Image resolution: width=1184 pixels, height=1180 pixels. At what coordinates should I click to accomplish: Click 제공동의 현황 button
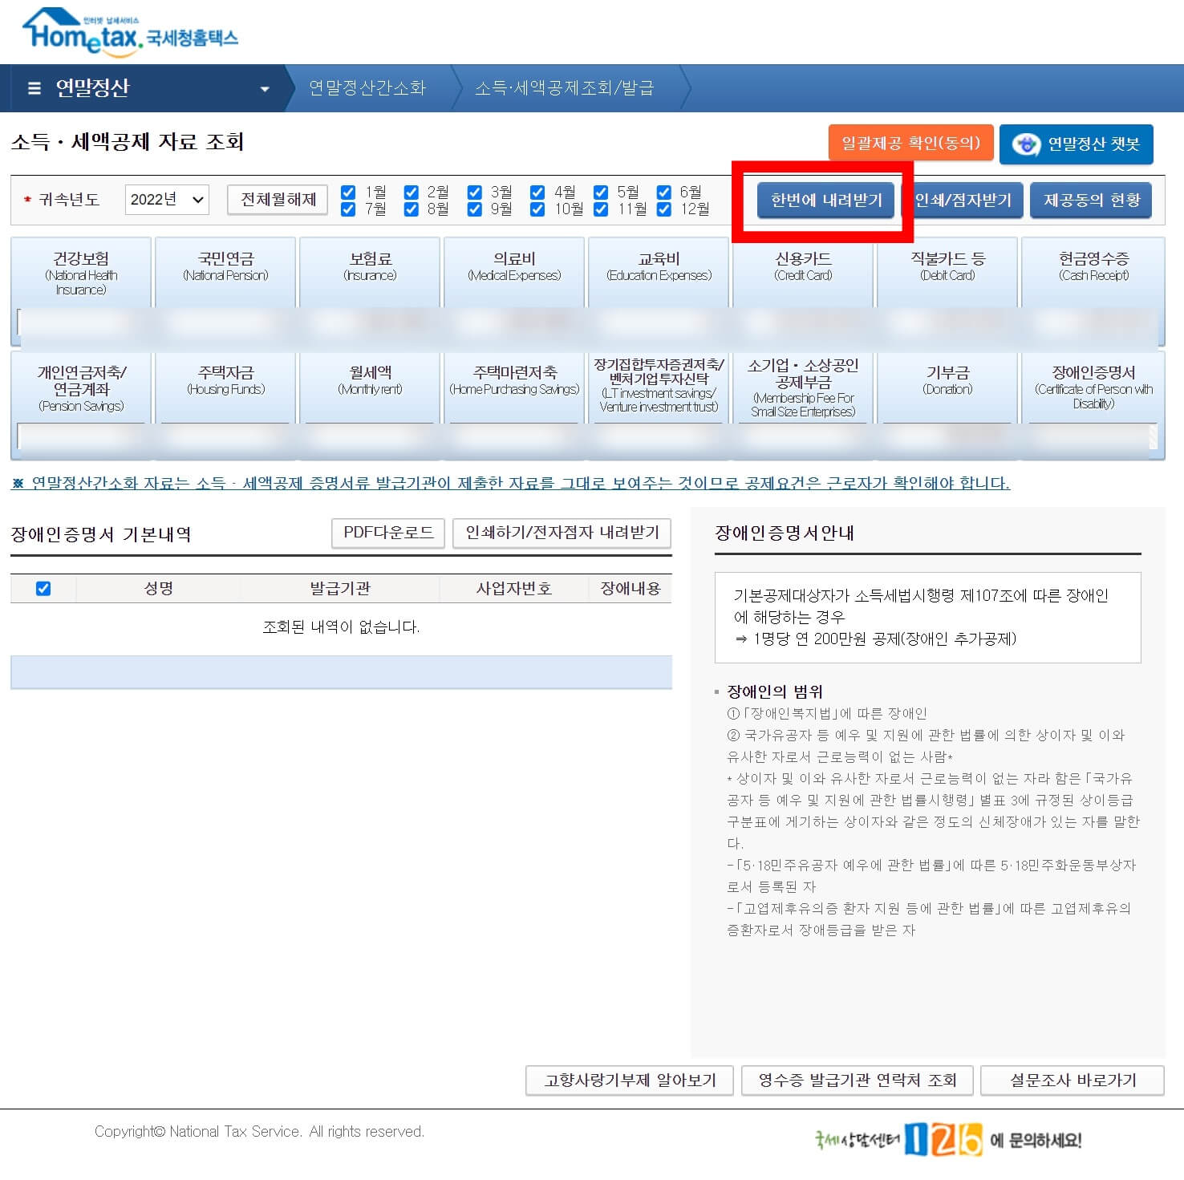coord(1091,201)
